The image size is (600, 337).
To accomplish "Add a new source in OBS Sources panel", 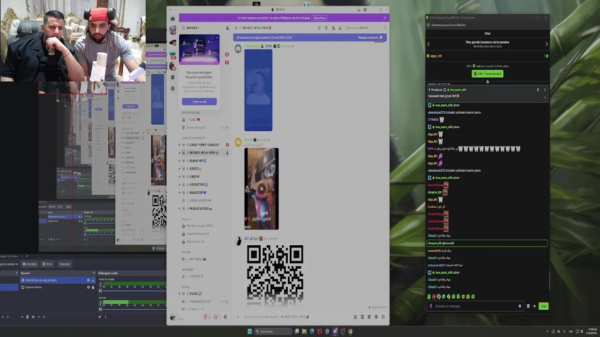I will click(22, 317).
